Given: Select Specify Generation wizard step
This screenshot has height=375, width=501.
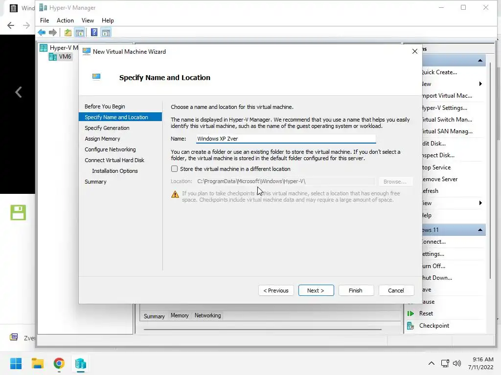Looking at the screenshot, I should 107,128.
